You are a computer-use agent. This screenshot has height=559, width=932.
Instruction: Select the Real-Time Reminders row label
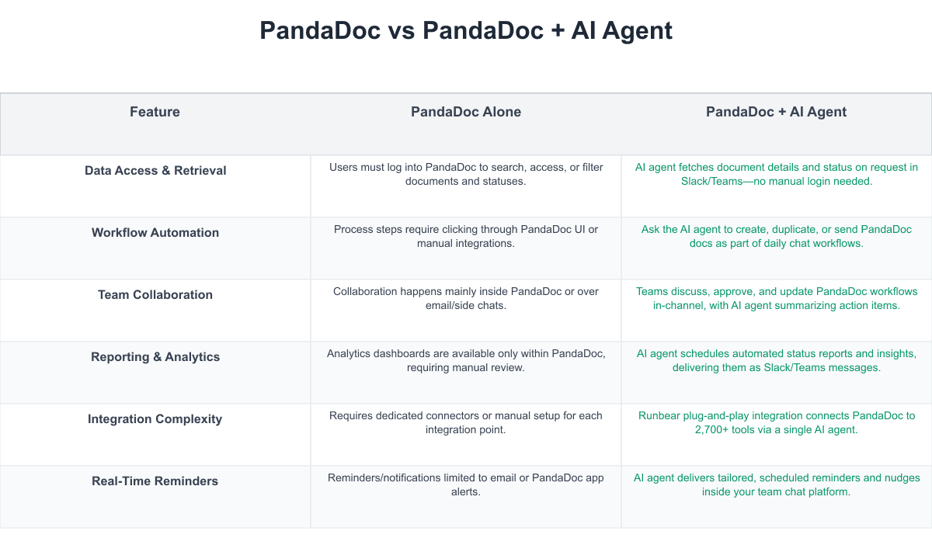click(155, 481)
